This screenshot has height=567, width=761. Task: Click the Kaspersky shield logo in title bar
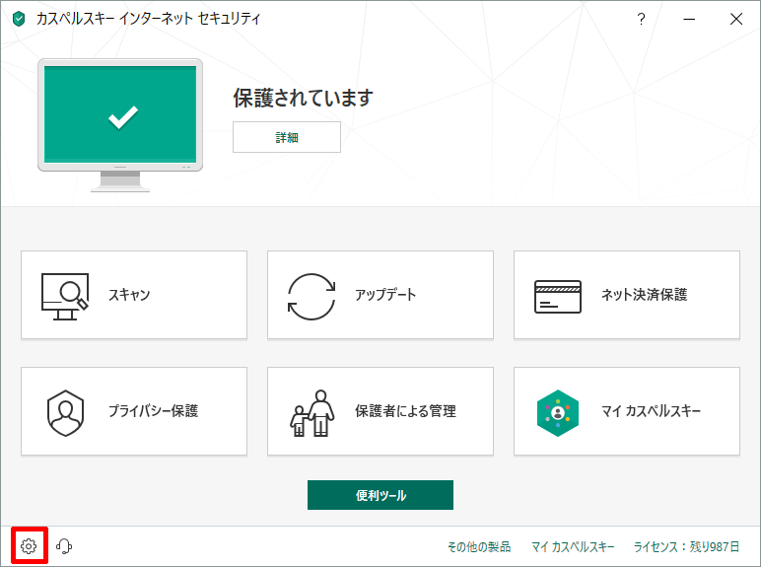pos(19,19)
